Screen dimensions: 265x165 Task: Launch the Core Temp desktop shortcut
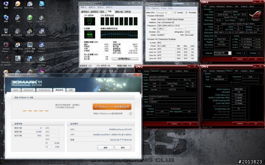point(18,46)
